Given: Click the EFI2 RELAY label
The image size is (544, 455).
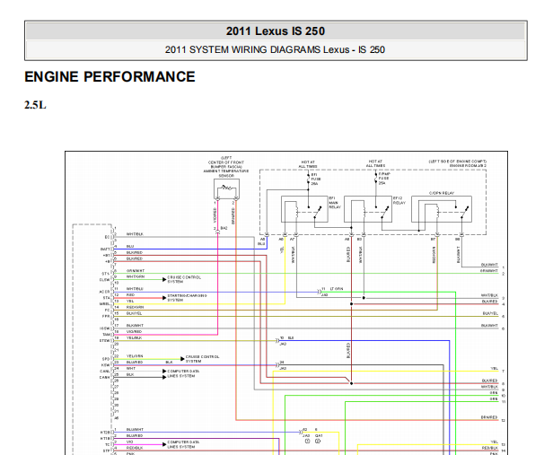Looking at the screenshot, I should tap(399, 200).
